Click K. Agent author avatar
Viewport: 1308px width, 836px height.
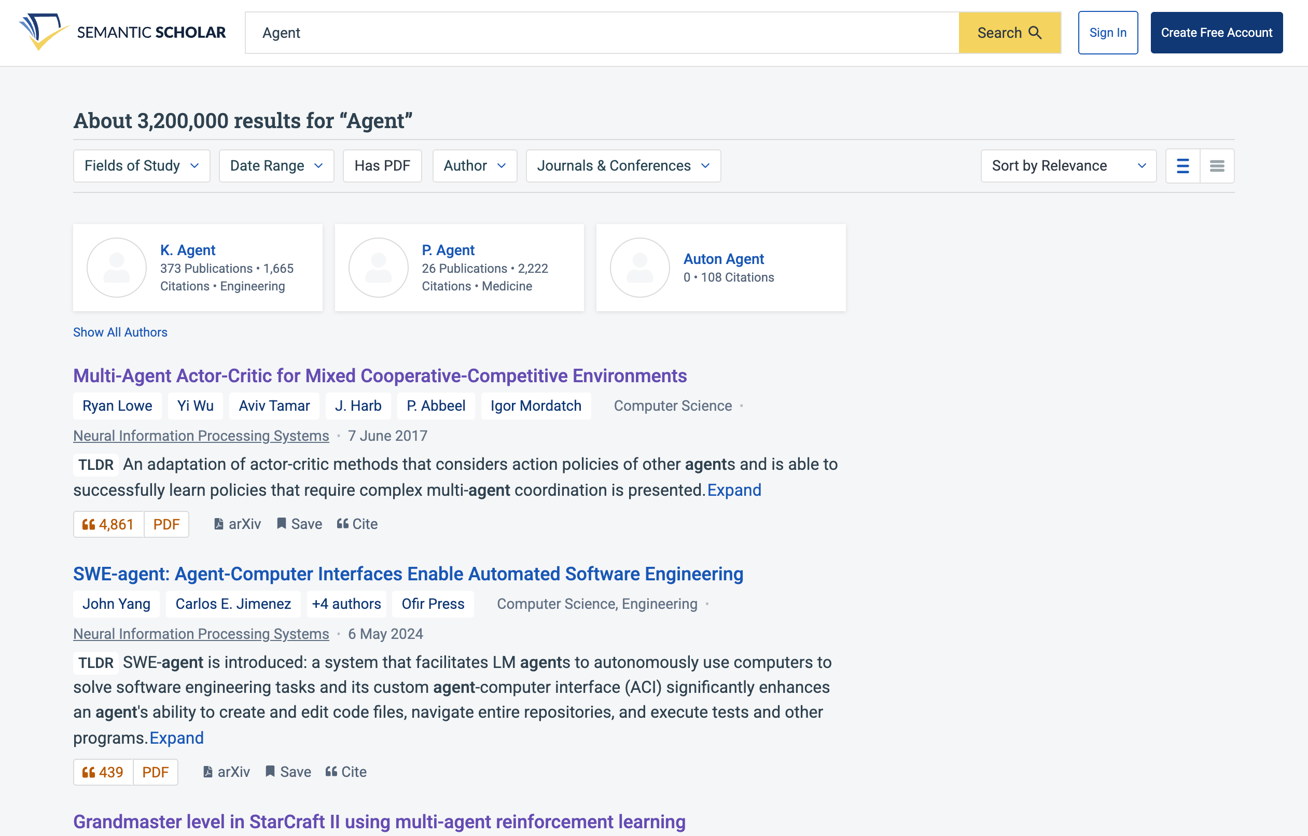click(x=117, y=267)
